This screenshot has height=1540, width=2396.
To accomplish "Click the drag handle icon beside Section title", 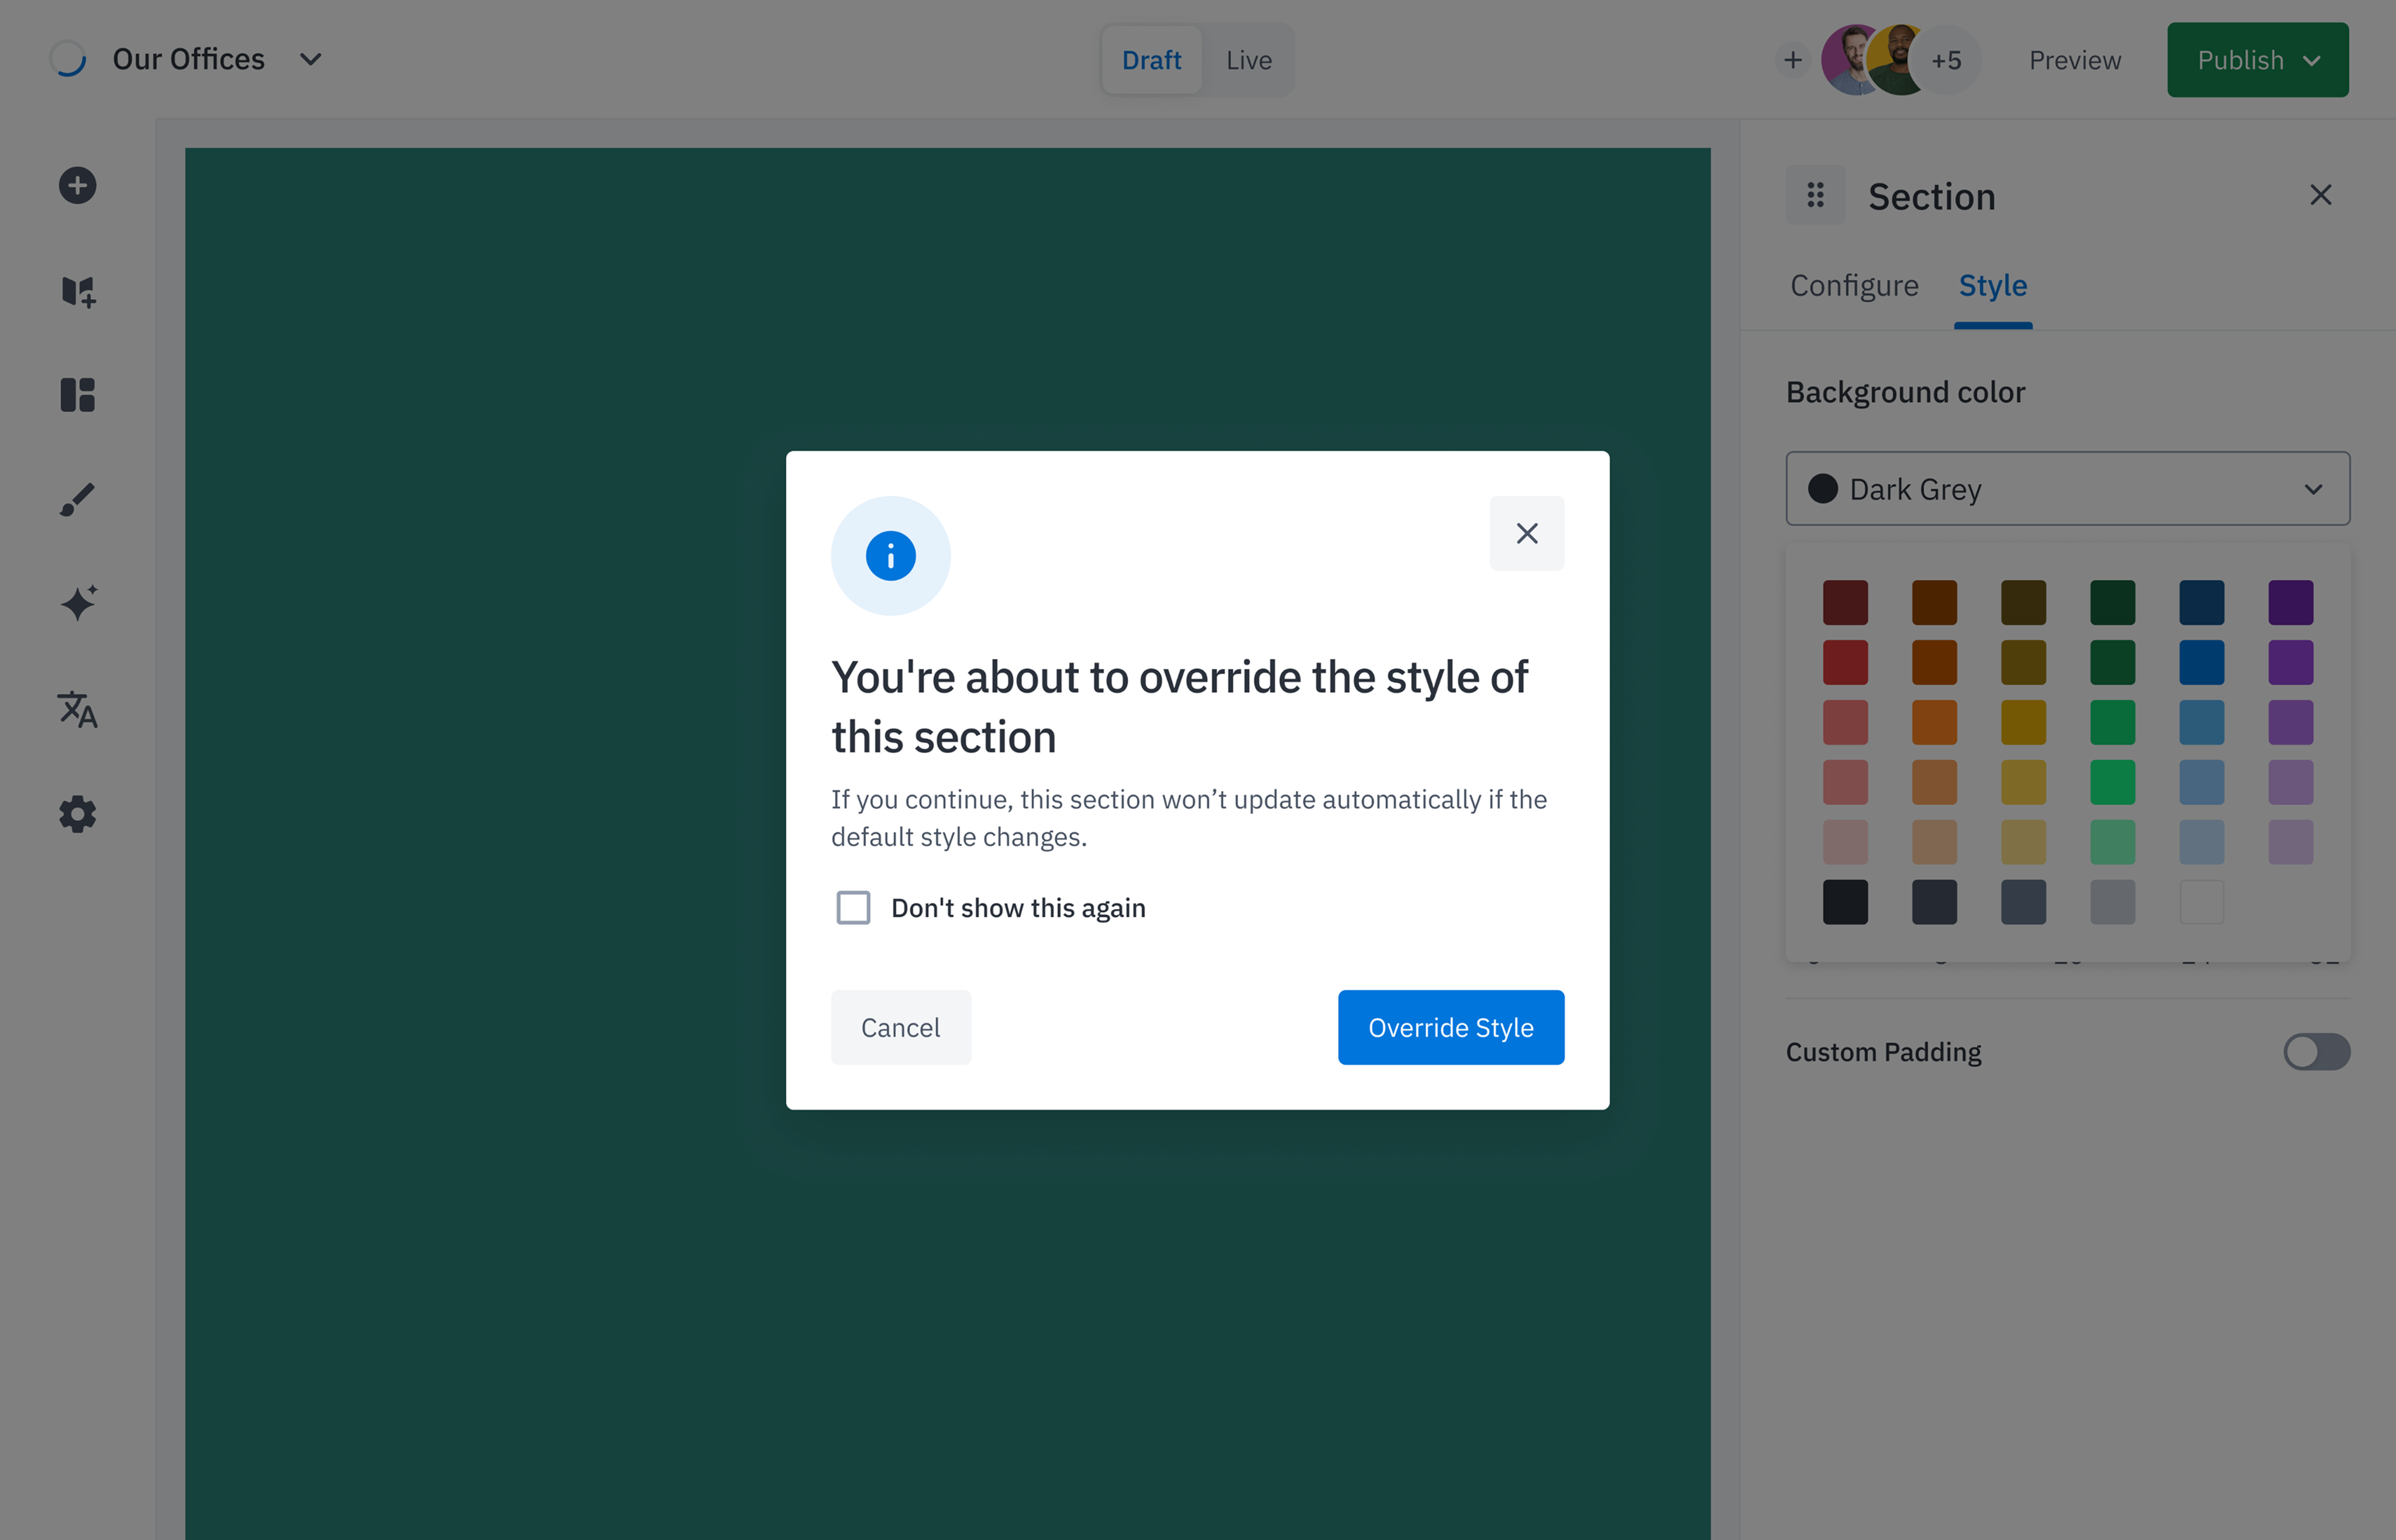I will 1816,195.
